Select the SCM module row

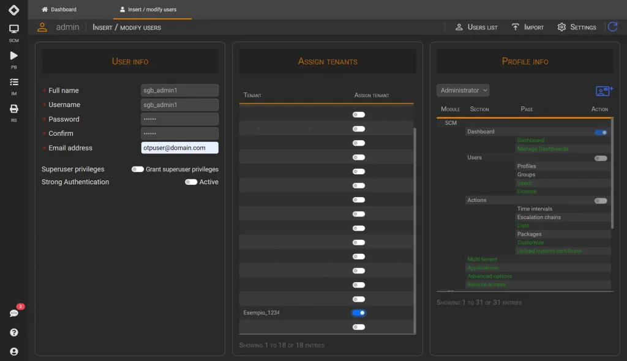pos(451,123)
